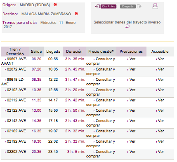177x162 pixels.
Task: Go to Día Antes
Action: (x=109, y=7)
